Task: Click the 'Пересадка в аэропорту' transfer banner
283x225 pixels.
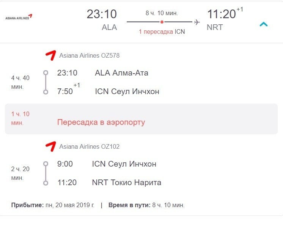Action: (141, 119)
